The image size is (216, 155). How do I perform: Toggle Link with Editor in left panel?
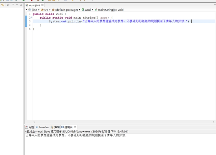8,5
